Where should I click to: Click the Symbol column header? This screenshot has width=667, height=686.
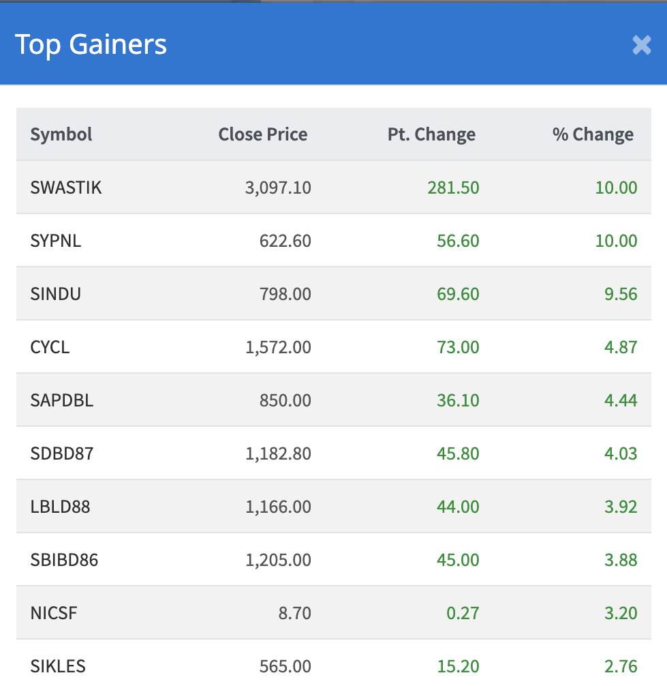click(x=61, y=134)
